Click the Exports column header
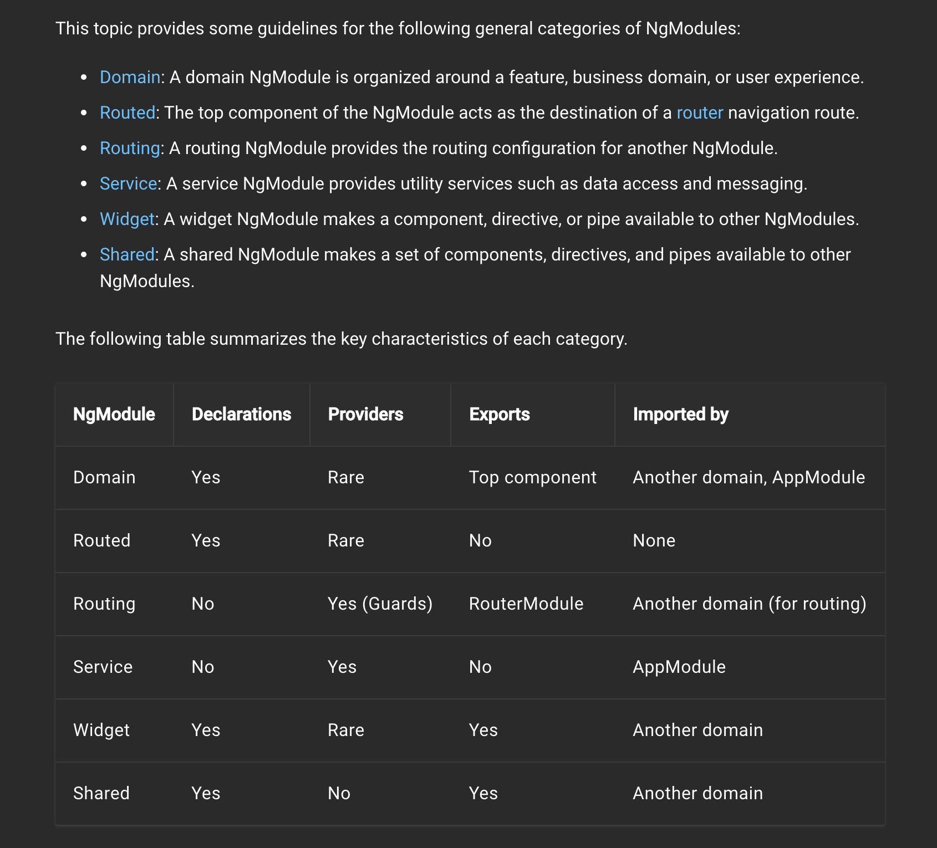This screenshot has height=848, width=937. [499, 414]
